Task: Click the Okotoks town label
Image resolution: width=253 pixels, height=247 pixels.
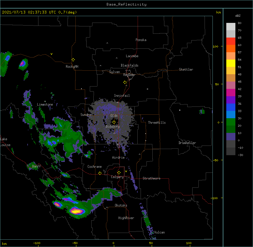Action: pyautogui.click(x=121, y=205)
